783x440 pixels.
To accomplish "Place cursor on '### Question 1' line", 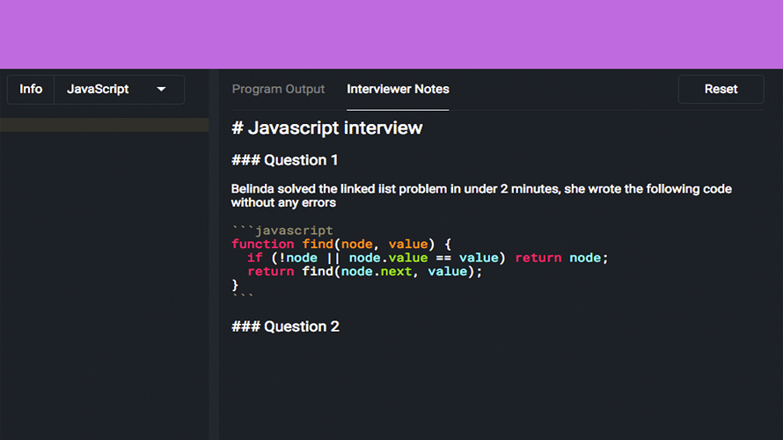I will click(x=284, y=160).
